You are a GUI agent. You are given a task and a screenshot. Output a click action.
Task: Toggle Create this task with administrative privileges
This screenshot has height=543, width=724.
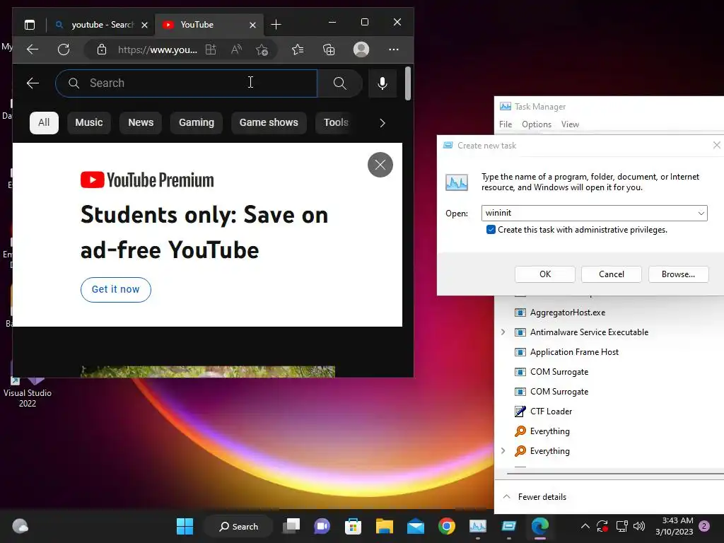pos(491,230)
